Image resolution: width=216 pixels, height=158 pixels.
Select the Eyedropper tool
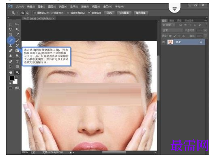(x=17, y=35)
